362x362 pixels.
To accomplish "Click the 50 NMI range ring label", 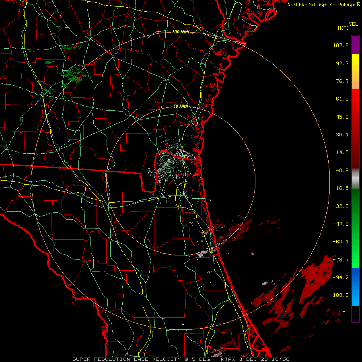I will 181,107.
